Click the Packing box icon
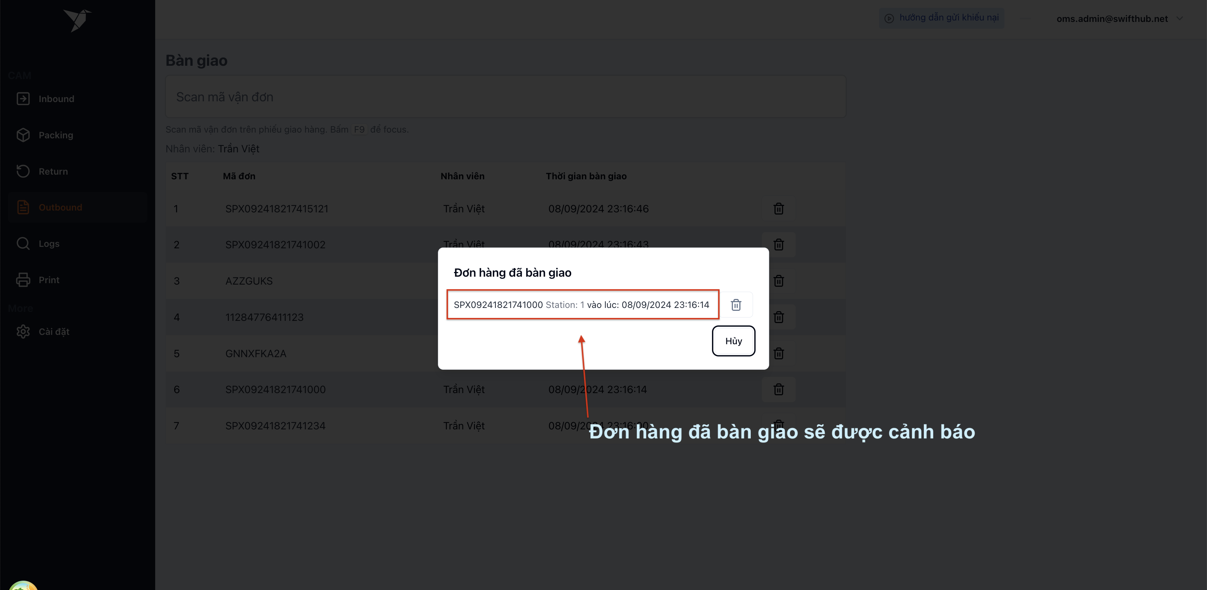The image size is (1207, 590). (x=23, y=135)
